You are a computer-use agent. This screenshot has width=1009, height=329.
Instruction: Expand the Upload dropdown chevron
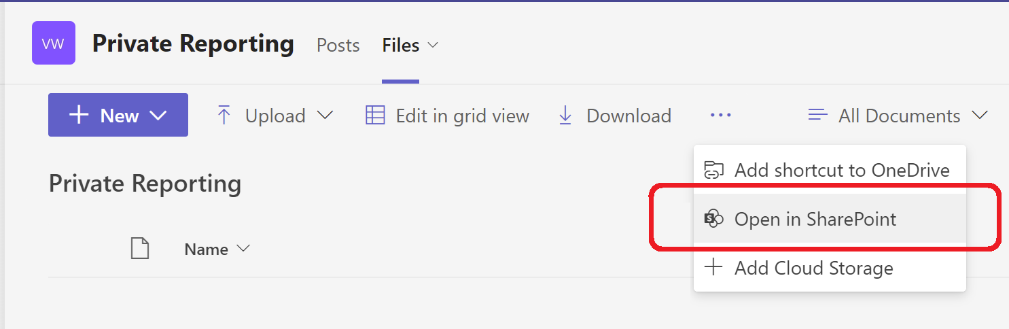[325, 116]
